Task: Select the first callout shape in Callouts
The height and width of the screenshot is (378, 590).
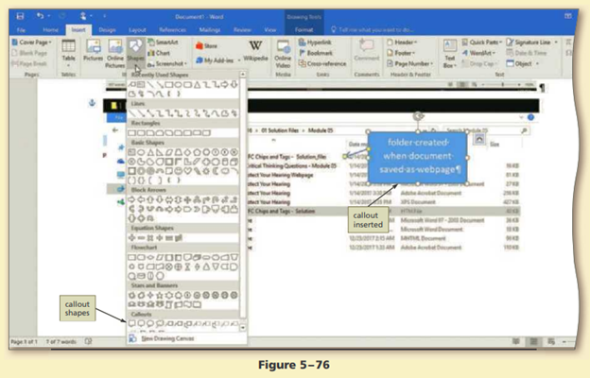Action: coord(131,323)
